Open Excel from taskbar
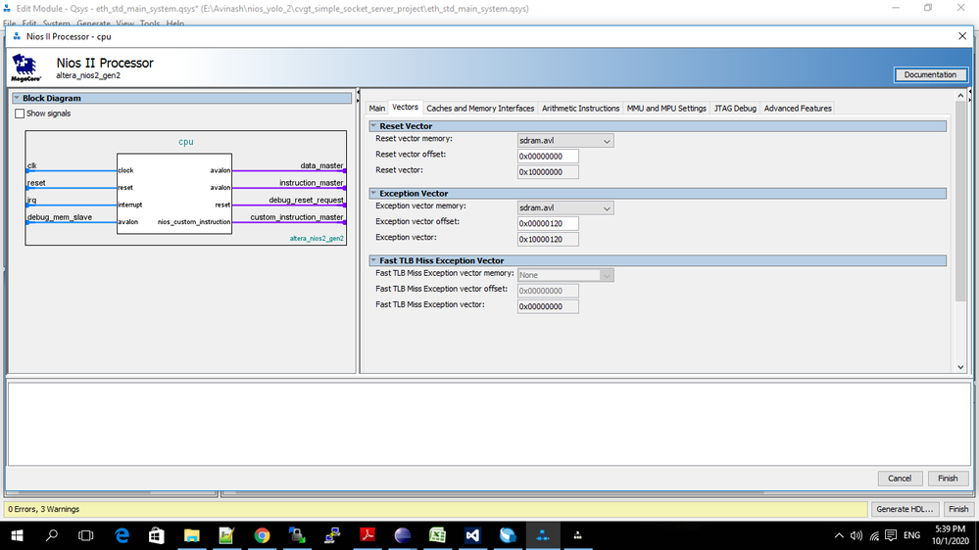The width and height of the screenshot is (979, 550). tap(437, 535)
